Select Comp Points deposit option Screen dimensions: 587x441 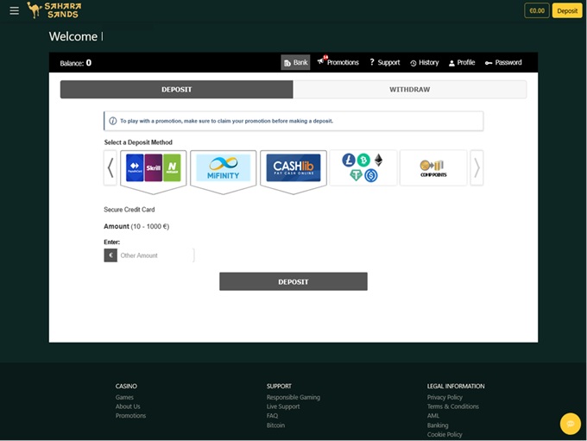click(432, 167)
